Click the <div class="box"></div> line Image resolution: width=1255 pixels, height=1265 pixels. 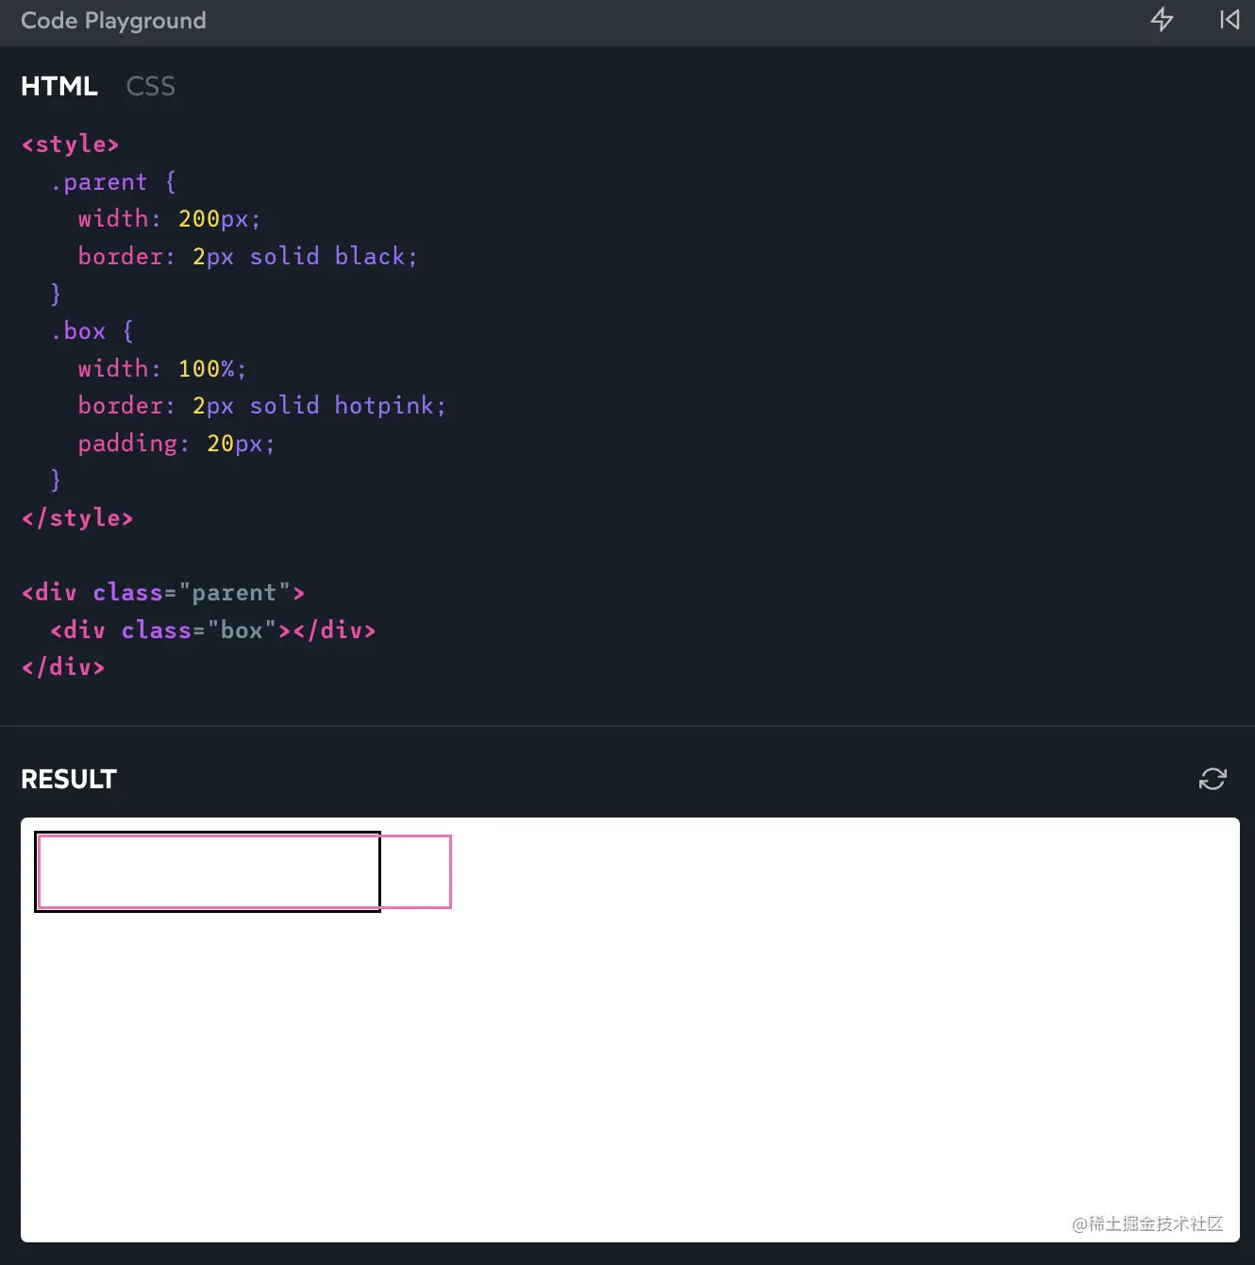pos(213,630)
